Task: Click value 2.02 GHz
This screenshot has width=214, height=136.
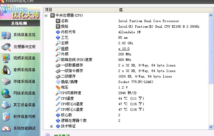Action: click(x=126, y=43)
